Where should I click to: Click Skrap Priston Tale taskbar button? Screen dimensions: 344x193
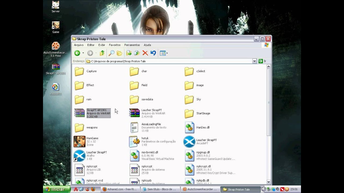tap(240, 189)
